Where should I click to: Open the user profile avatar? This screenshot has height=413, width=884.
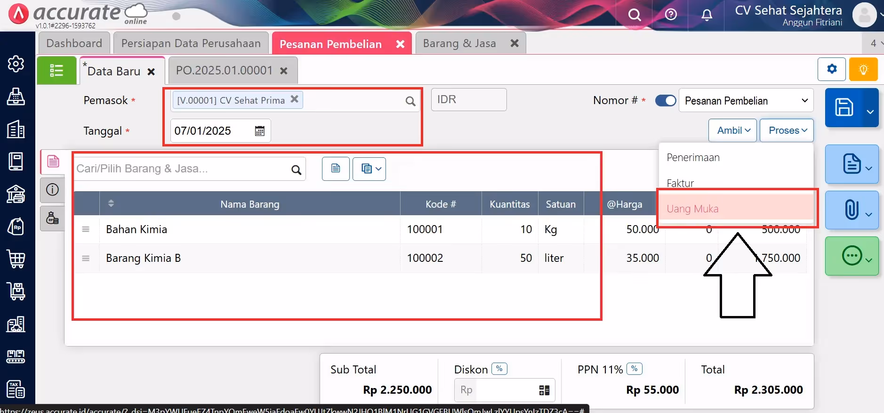[865, 15]
